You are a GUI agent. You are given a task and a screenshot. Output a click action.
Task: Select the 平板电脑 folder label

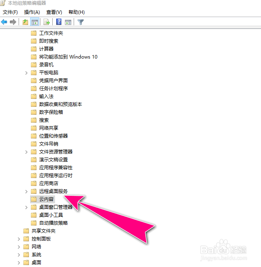point(49,73)
